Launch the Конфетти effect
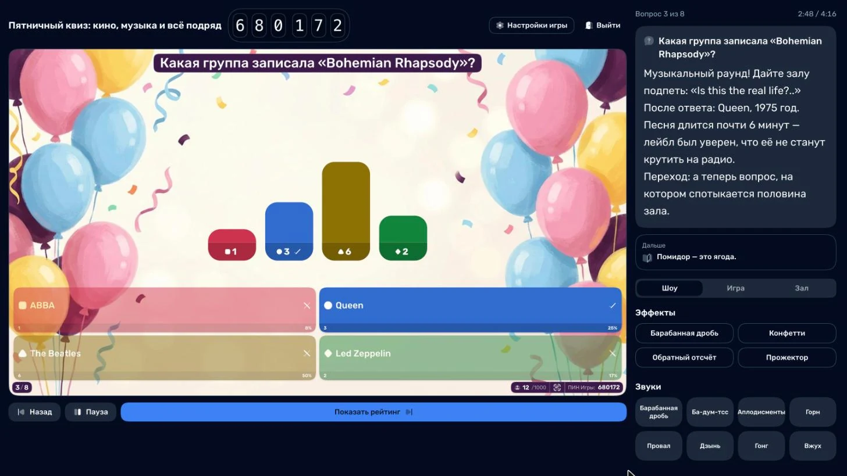This screenshot has width=847, height=476. [x=787, y=334]
